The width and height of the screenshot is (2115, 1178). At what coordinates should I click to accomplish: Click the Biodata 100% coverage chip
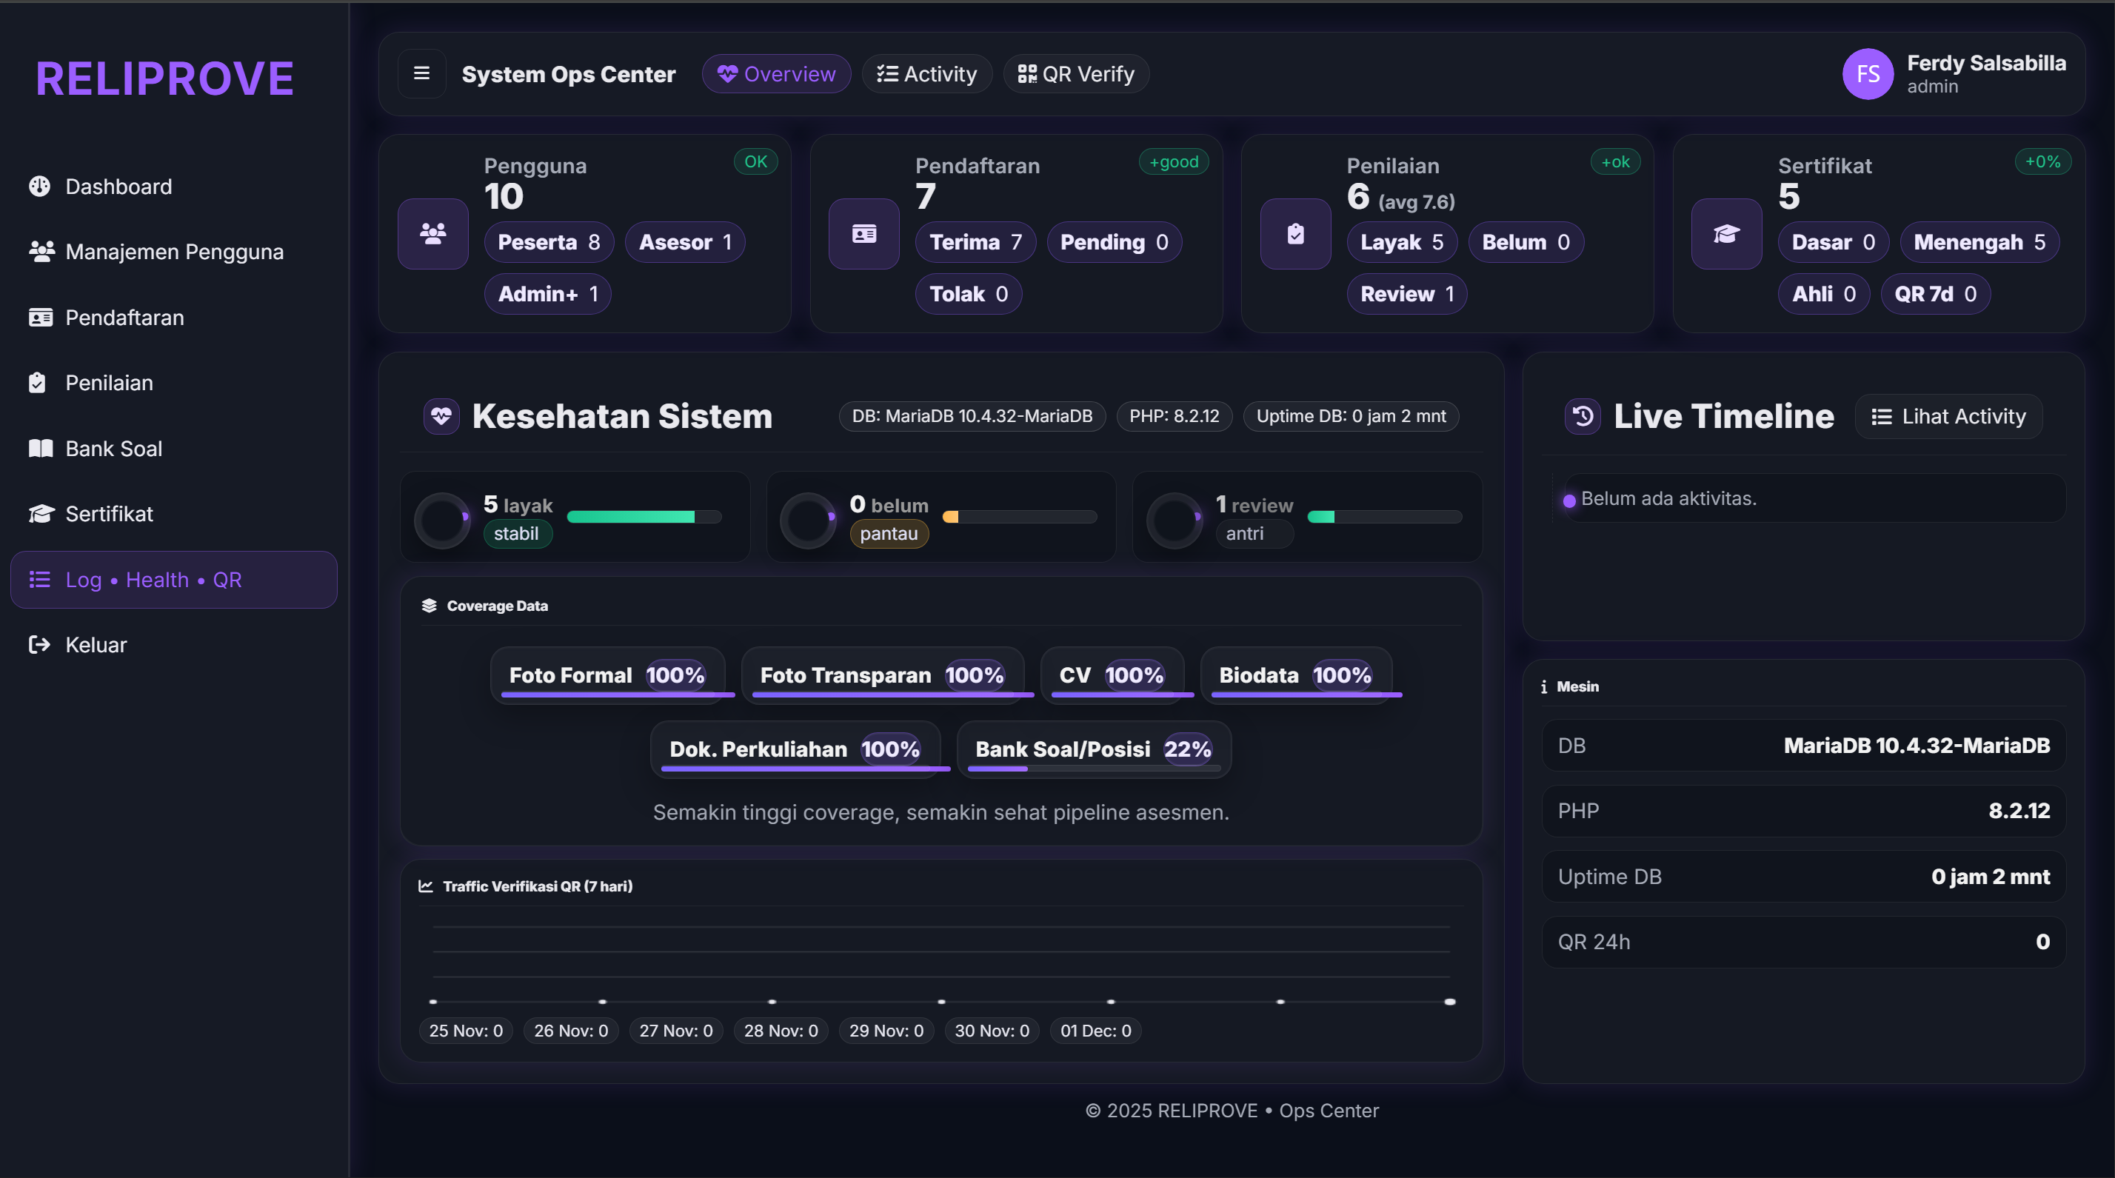1296,675
